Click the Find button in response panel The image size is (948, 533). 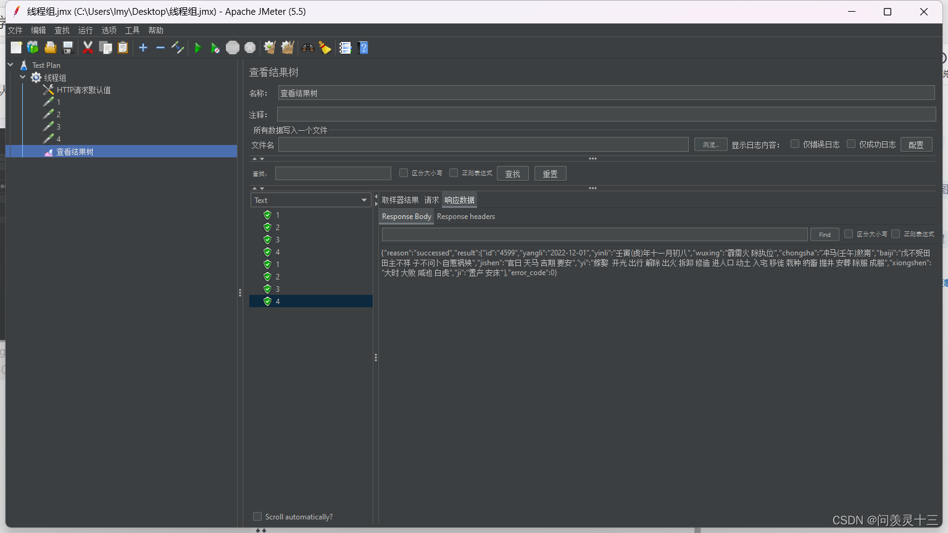[825, 234]
